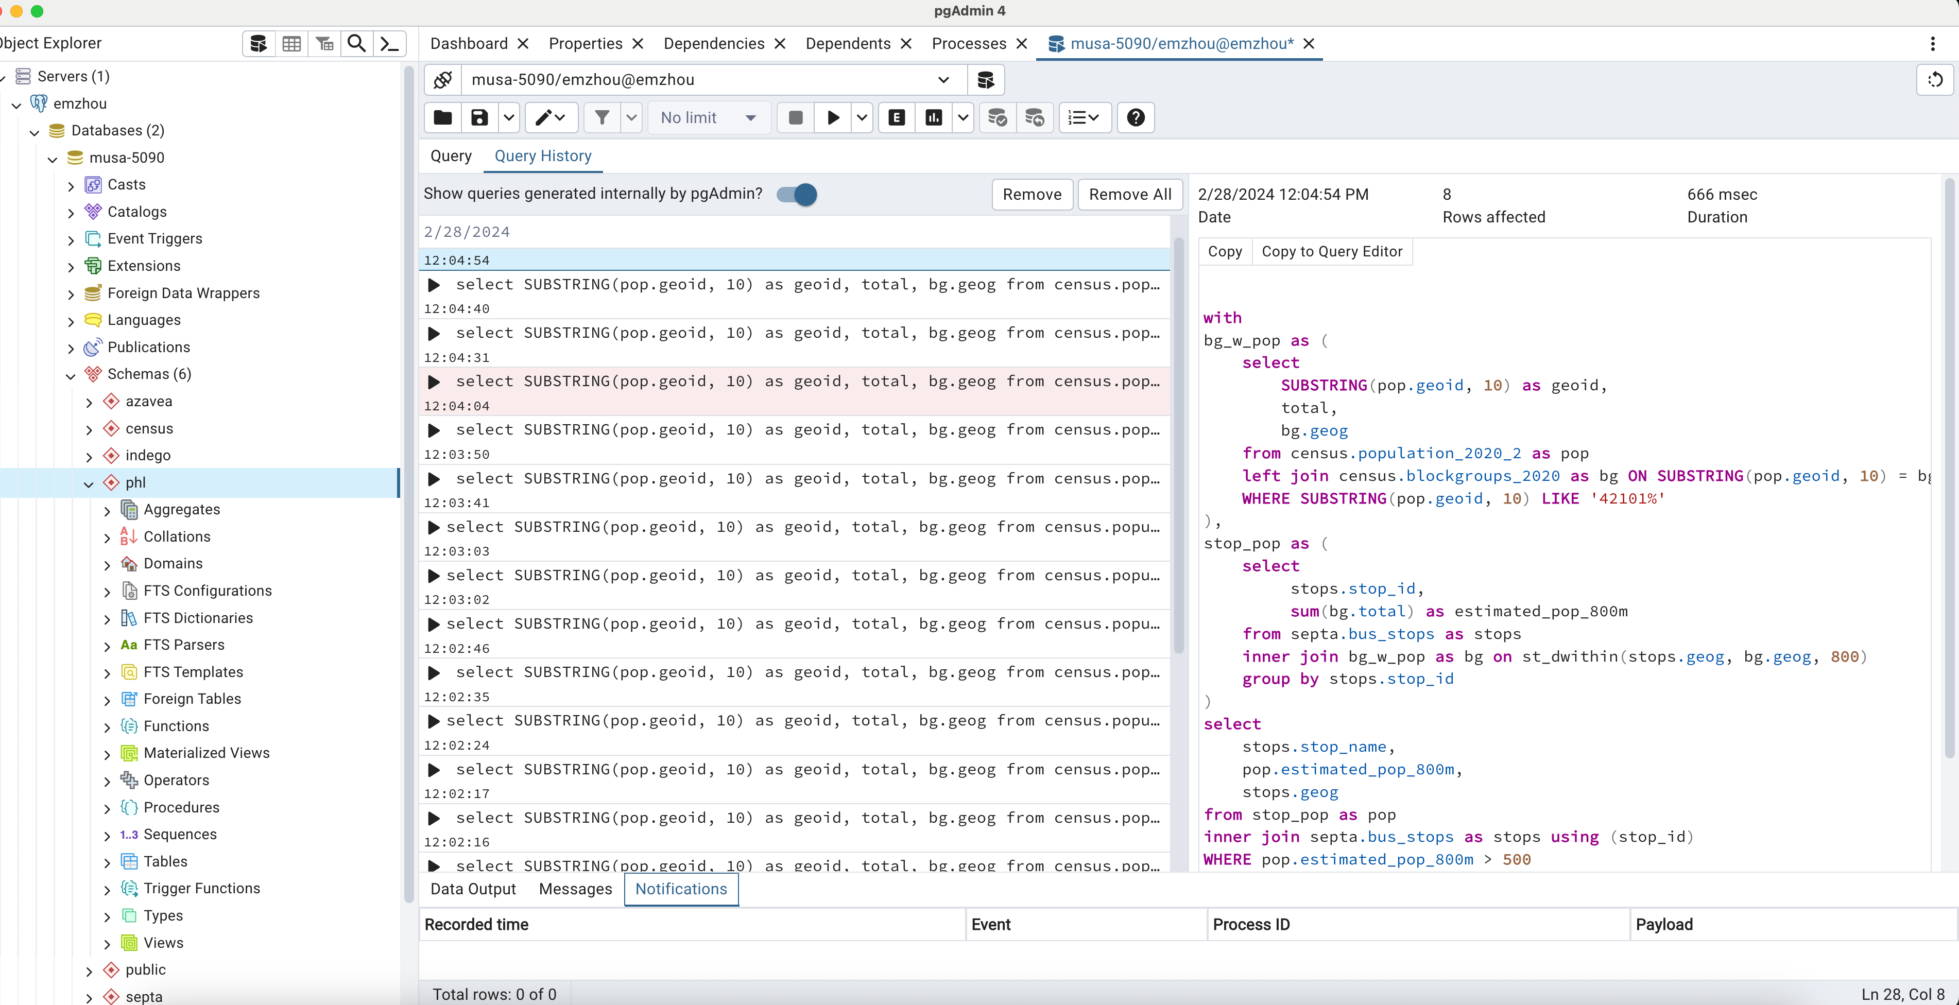This screenshot has height=1005, width=1959.
Task: Toggle show queries generated internally switch
Action: 797,194
